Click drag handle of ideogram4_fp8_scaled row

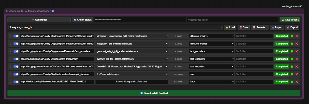[x=10, y=43]
